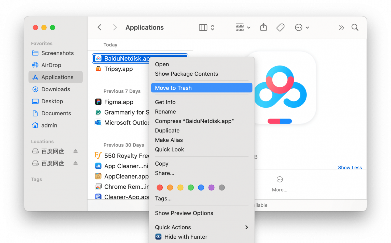This screenshot has width=391, height=243.
Task: Choose Move to Trash from context menu
Action: tap(201, 88)
